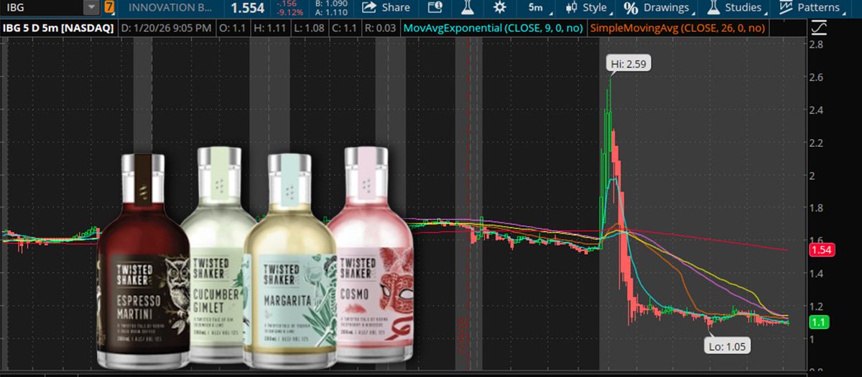This screenshot has width=862, height=377.
Task: Click the H: 1.11 high value
Action: point(270,29)
